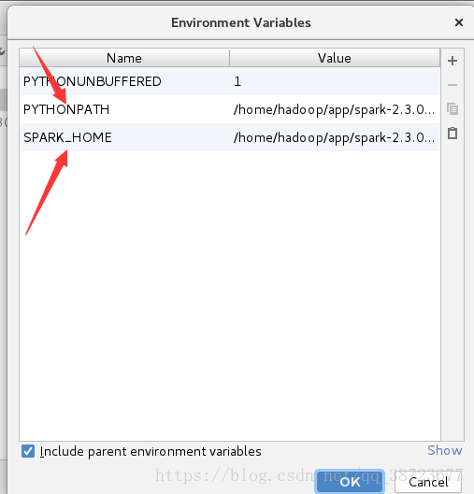
Task: Click the SPARK_HOME value cell
Action: pyautogui.click(x=335, y=137)
